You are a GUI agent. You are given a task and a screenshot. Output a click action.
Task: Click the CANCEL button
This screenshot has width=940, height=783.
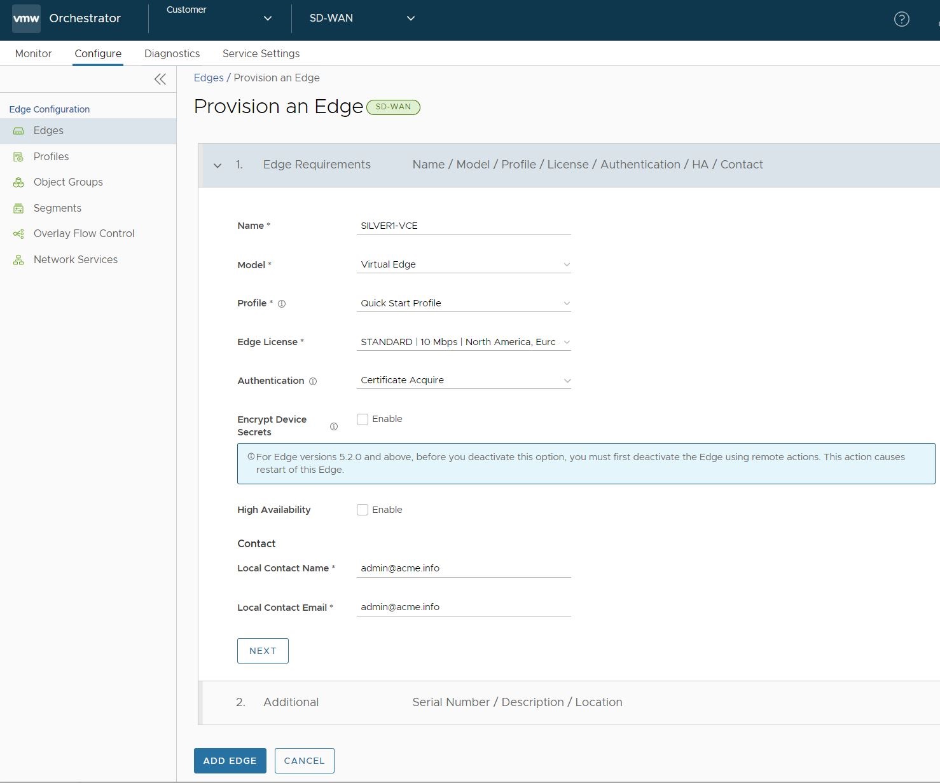click(304, 761)
